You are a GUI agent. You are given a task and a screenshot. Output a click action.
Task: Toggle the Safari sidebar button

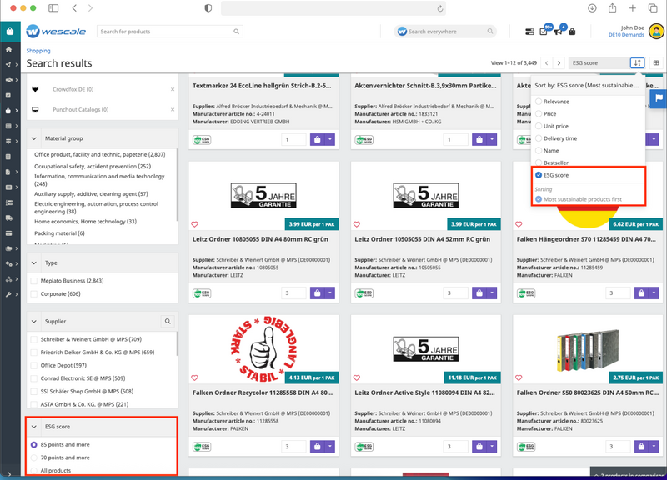(x=53, y=8)
